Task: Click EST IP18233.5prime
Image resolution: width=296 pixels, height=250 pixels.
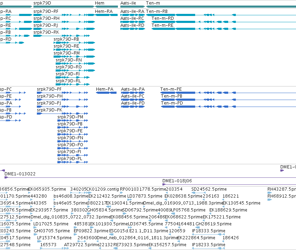Action: coord(209,245)
